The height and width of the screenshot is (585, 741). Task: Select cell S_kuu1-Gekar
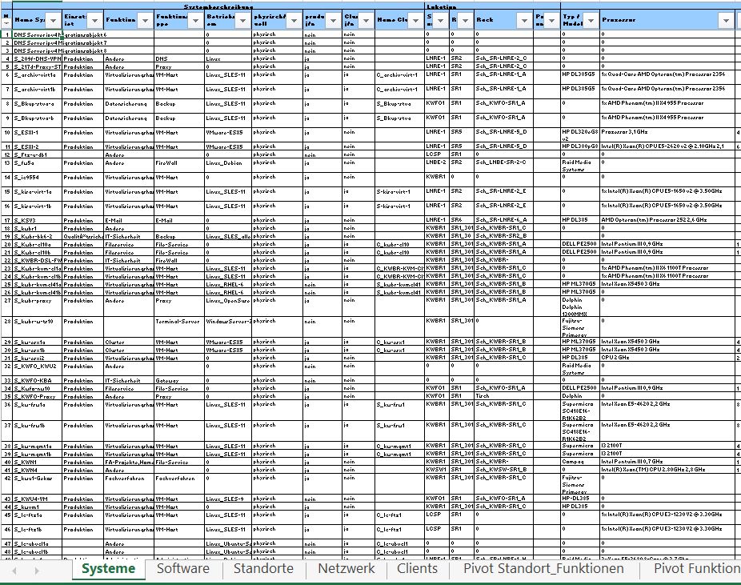[x=38, y=484]
